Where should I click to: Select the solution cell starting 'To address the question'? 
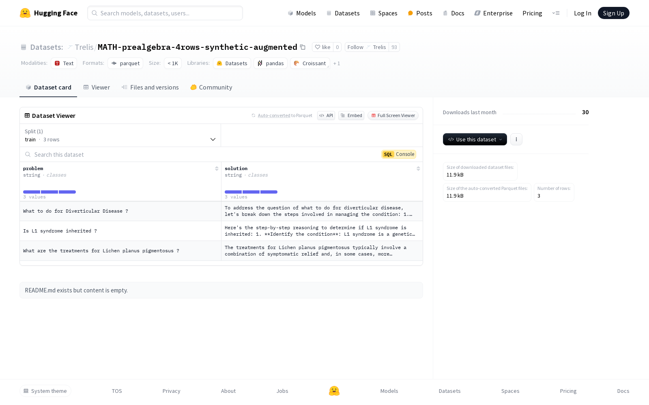[x=322, y=211]
